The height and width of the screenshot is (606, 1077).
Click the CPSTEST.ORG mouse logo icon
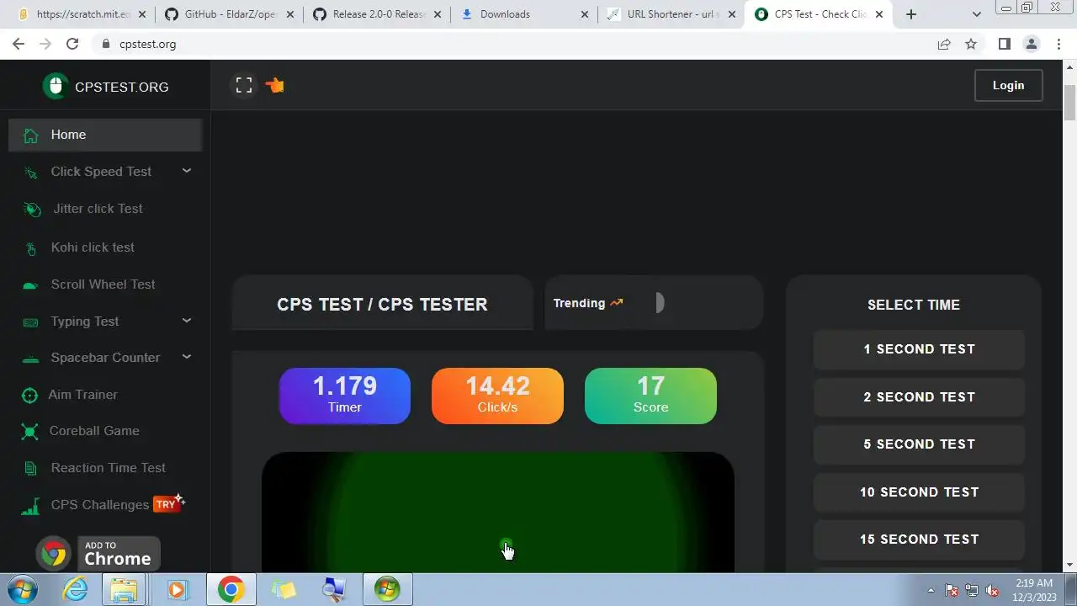pyautogui.click(x=56, y=86)
